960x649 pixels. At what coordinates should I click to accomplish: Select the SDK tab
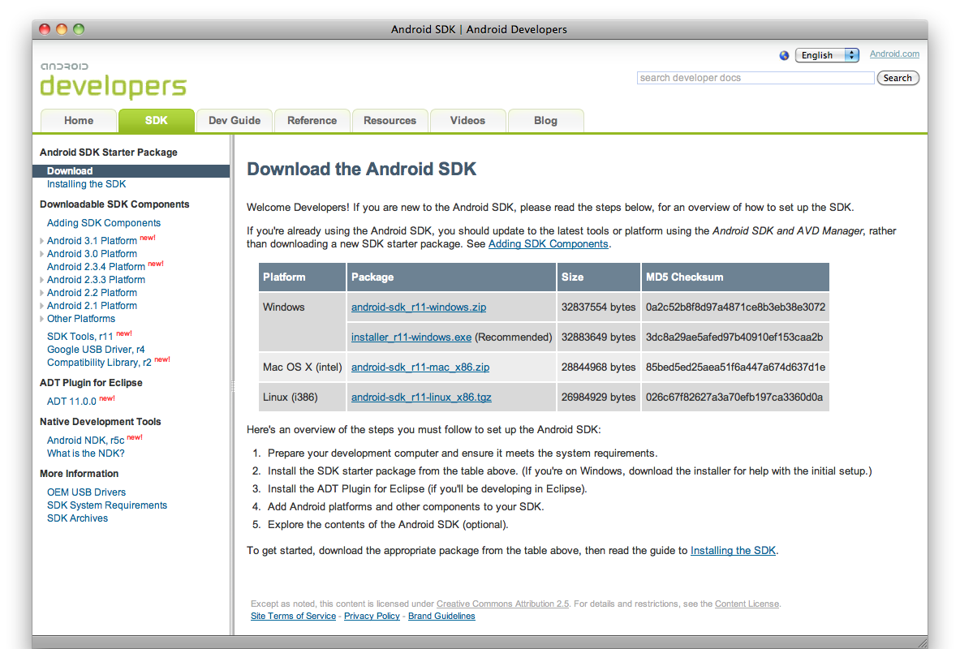[x=156, y=121]
